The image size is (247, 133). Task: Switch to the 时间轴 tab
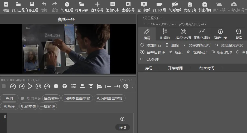pos(165,34)
